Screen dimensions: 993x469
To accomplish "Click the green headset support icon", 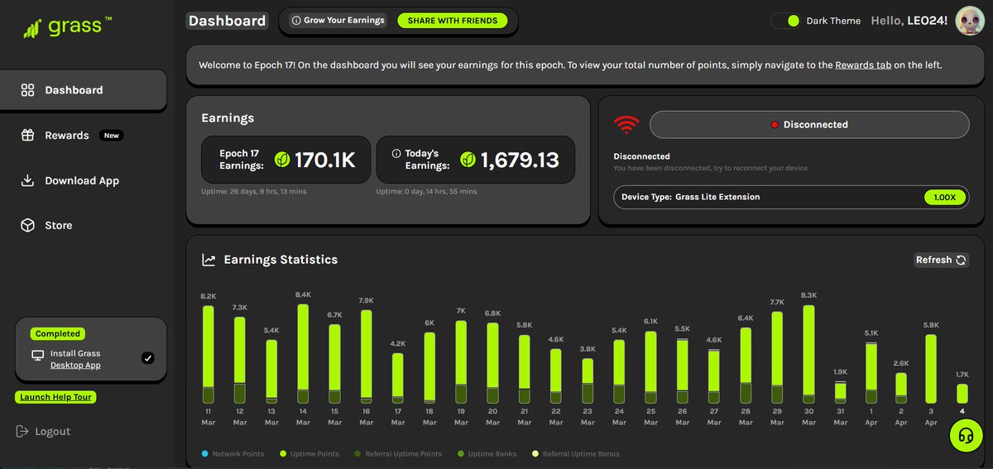I will tap(965, 436).
